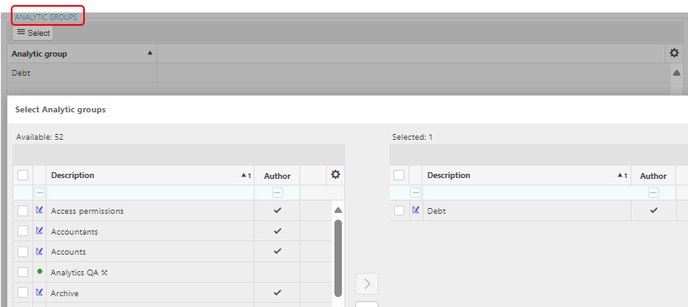Open background grid settings gear icon
The height and width of the screenshot is (307, 688).
point(674,53)
